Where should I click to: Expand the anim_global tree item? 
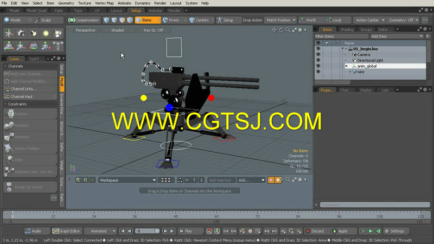point(347,66)
